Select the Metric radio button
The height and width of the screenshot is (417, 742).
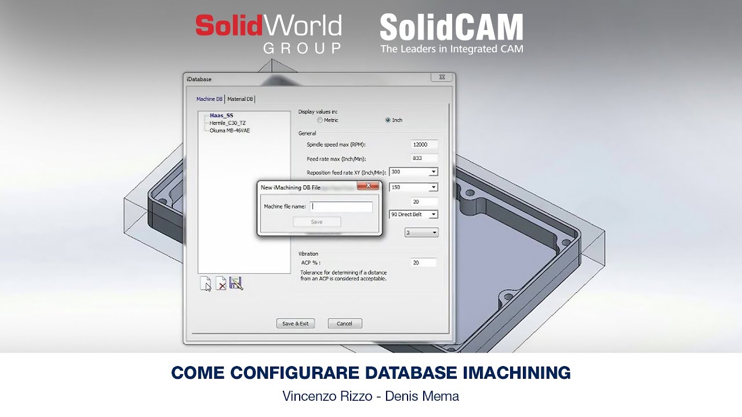pos(320,120)
